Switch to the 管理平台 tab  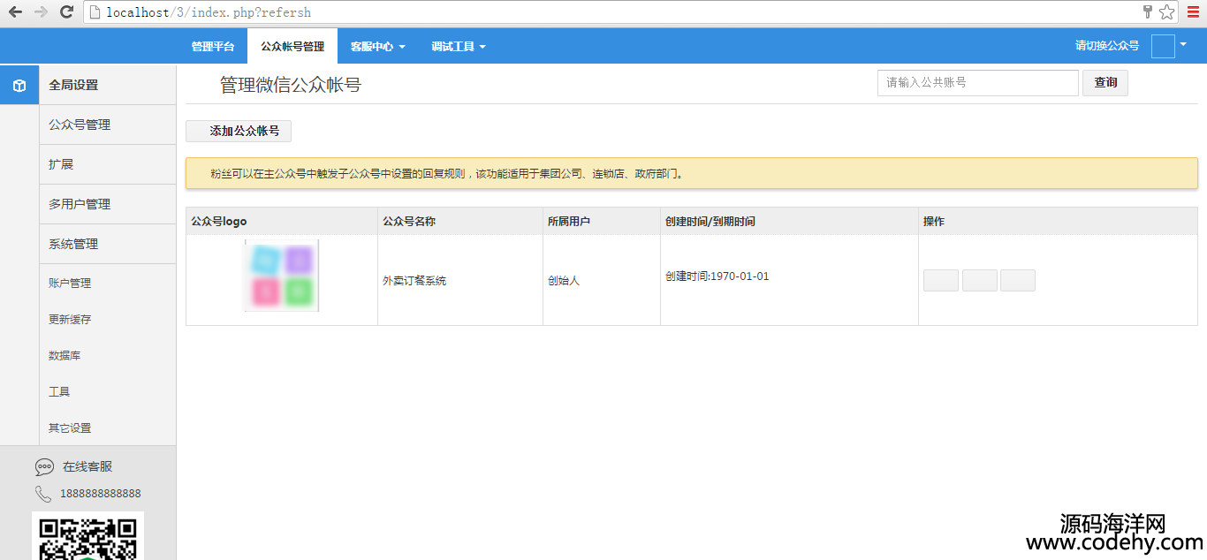pyautogui.click(x=213, y=47)
